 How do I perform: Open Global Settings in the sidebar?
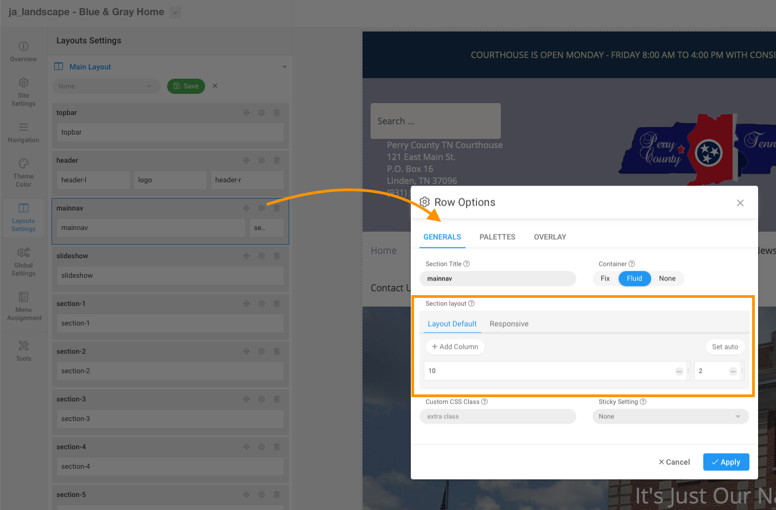tap(23, 262)
